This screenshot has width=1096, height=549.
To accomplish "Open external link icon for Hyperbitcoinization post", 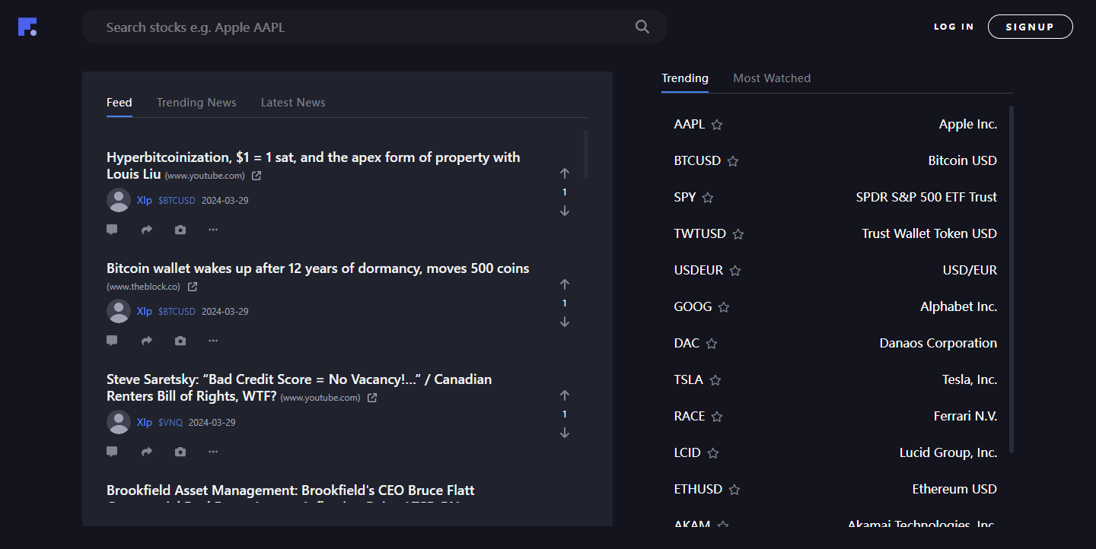I will [x=256, y=176].
